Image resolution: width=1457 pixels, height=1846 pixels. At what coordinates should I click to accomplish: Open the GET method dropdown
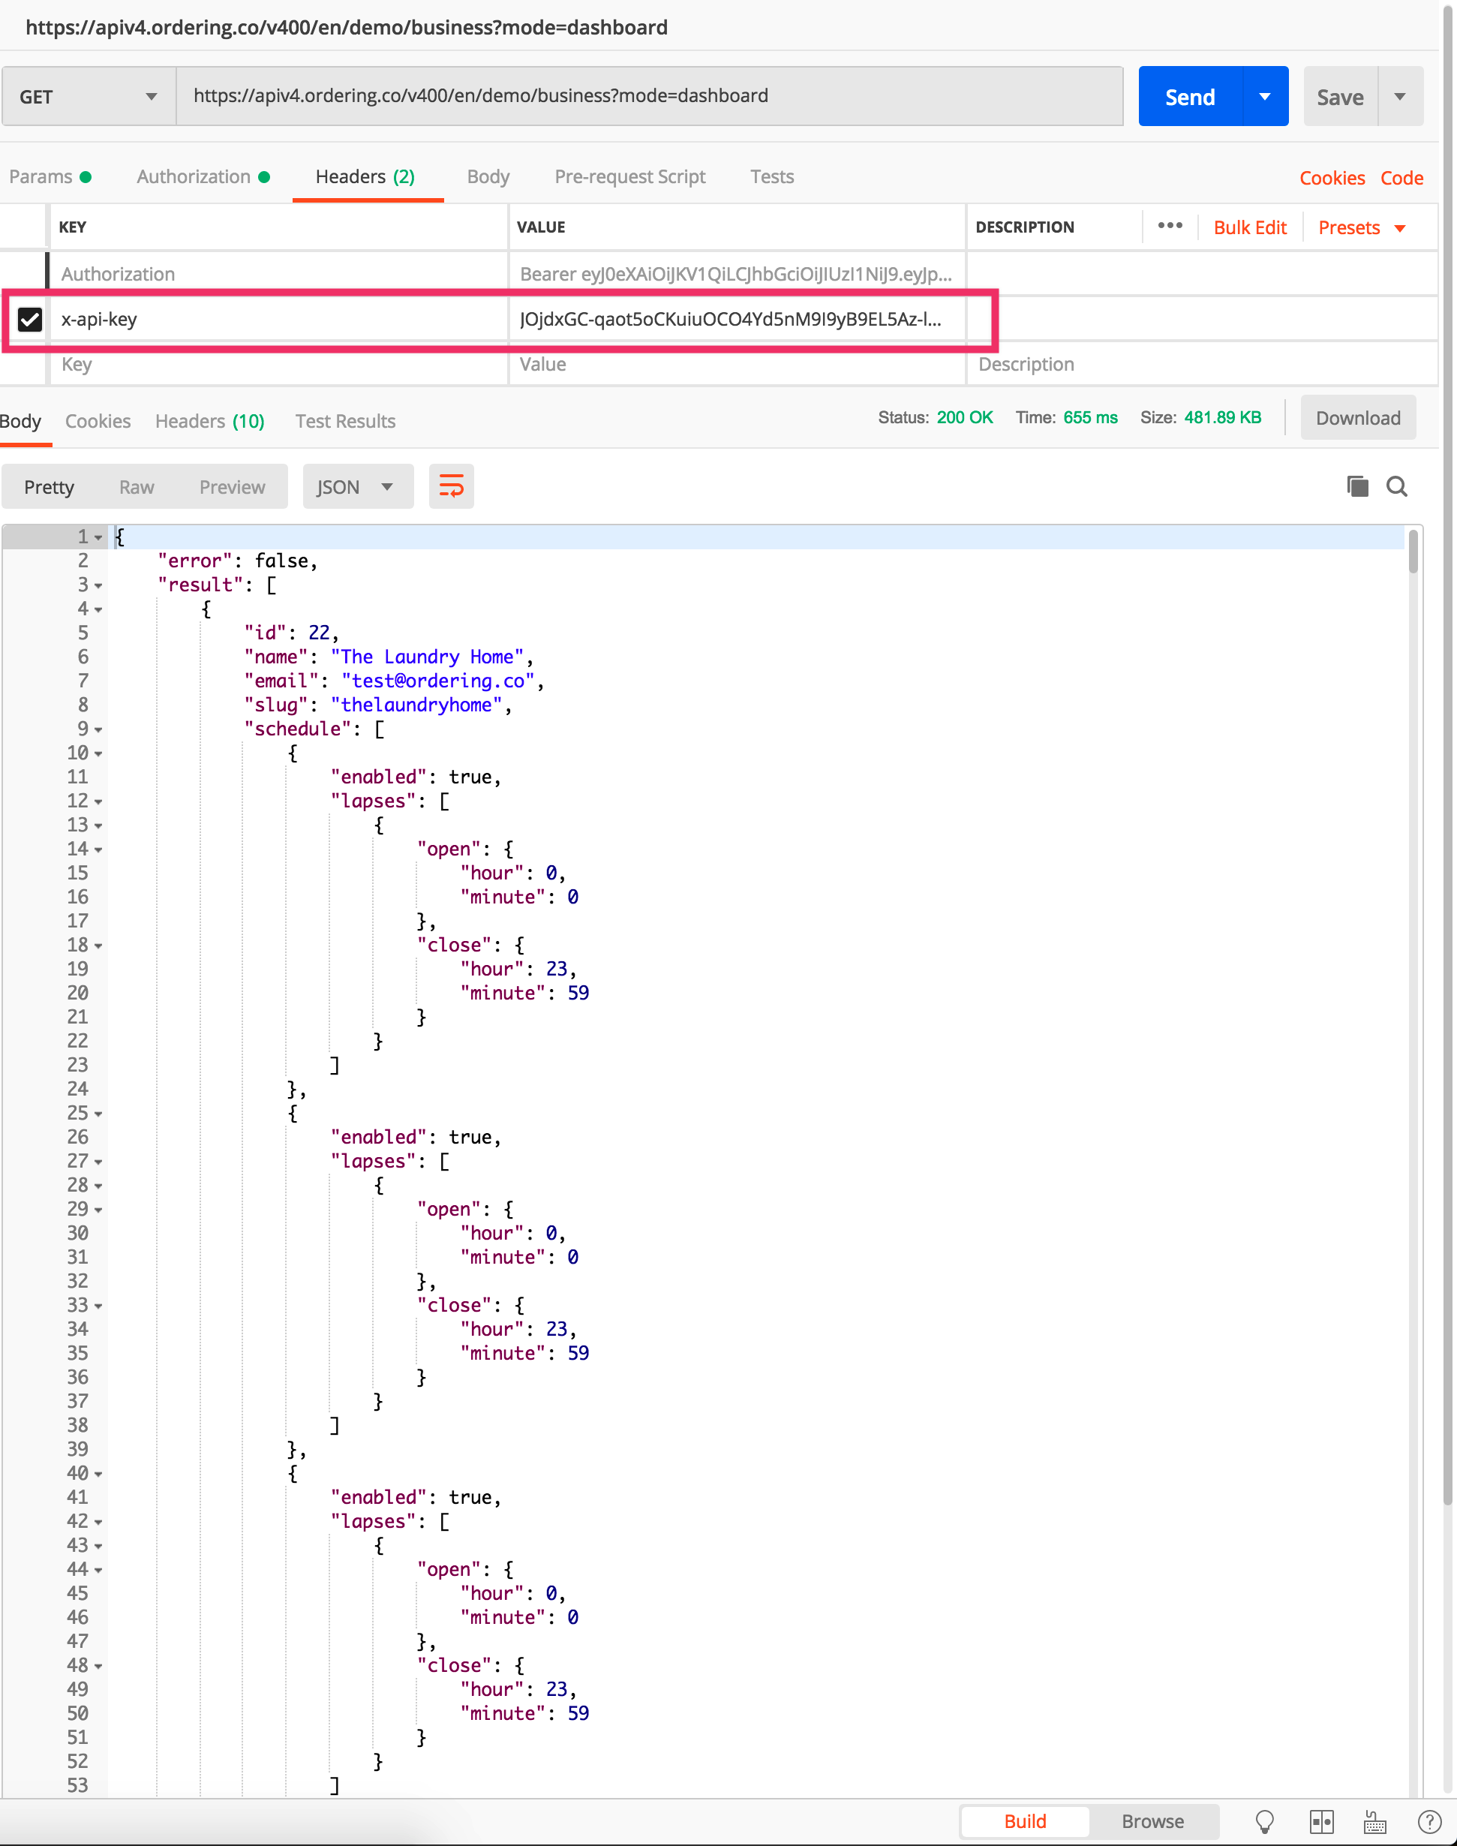tap(89, 96)
